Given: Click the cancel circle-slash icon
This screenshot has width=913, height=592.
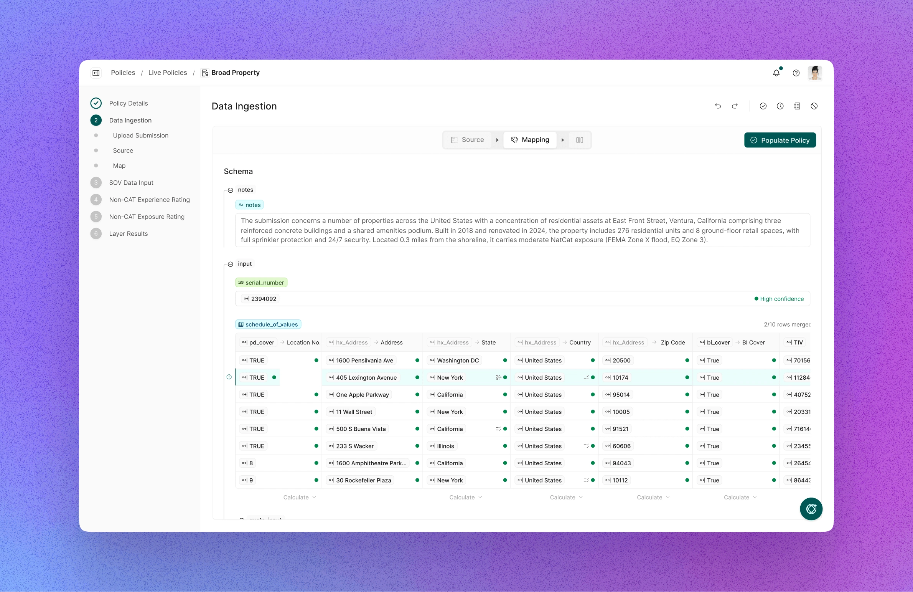Looking at the screenshot, I should click(x=814, y=106).
